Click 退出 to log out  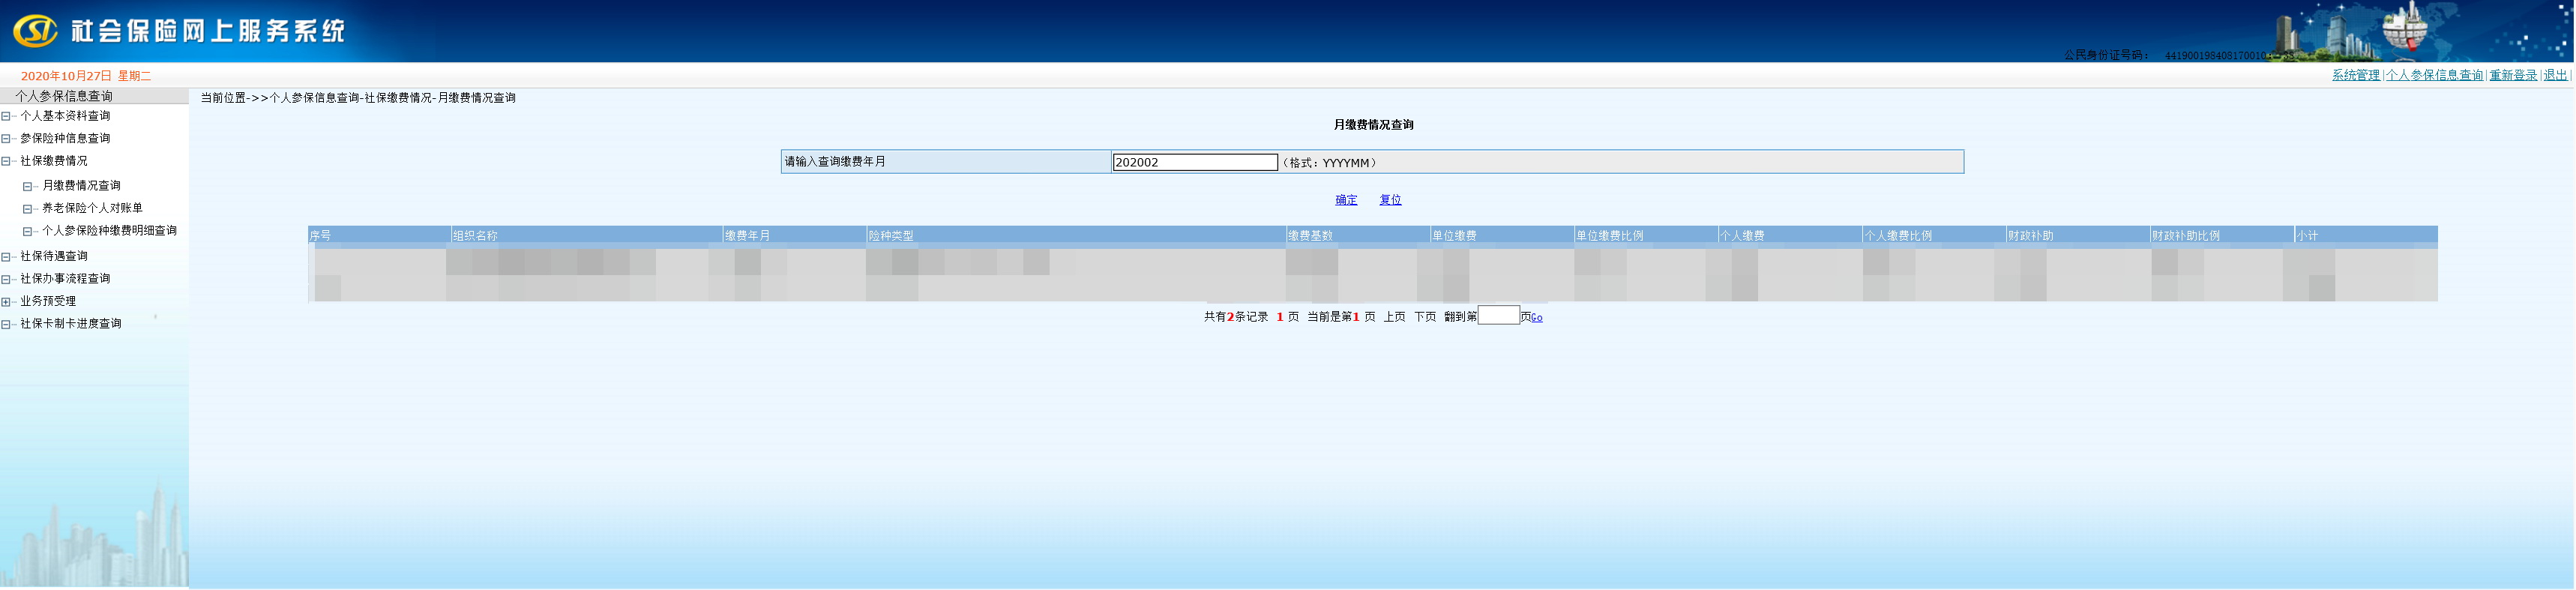2554,76
